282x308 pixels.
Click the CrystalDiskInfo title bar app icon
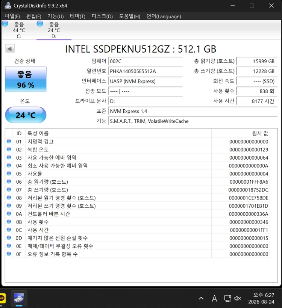8,6
